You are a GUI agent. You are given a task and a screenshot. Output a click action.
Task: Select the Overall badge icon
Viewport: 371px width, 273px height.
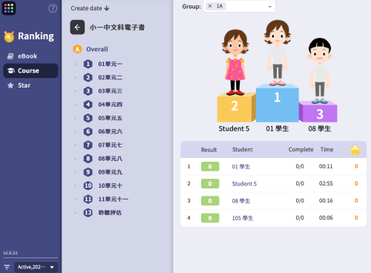(x=77, y=49)
